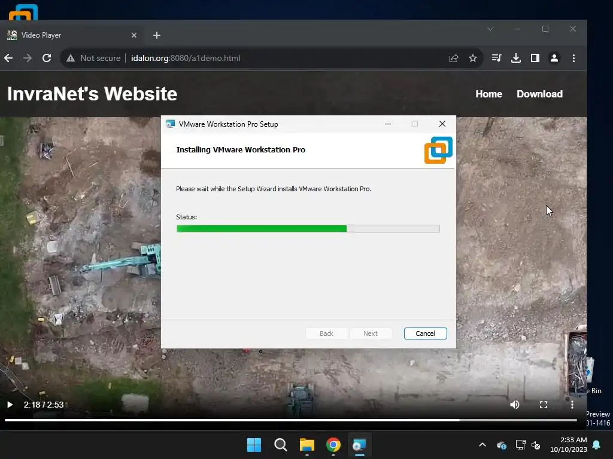Open Windows Search from taskbar
The image size is (613, 459).
(x=281, y=445)
